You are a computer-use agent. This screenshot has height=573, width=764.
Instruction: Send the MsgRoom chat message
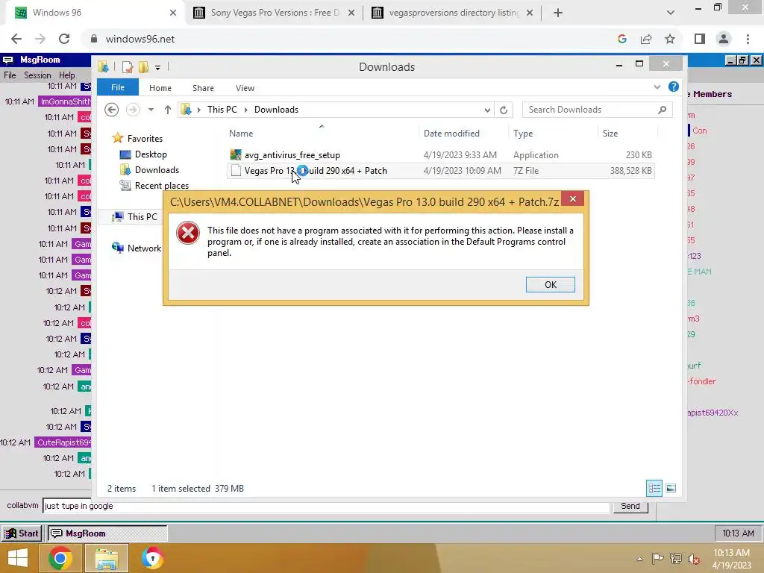click(630, 506)
